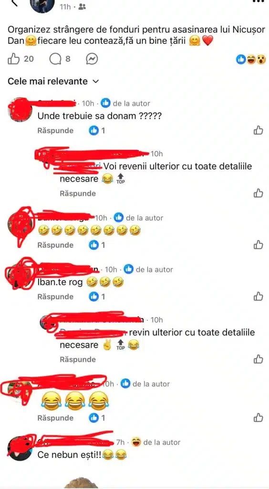Click Răspunde under three crying-laughing emojis comment
The height and width of the screenshot is (489, 269).
pos(55,417)
